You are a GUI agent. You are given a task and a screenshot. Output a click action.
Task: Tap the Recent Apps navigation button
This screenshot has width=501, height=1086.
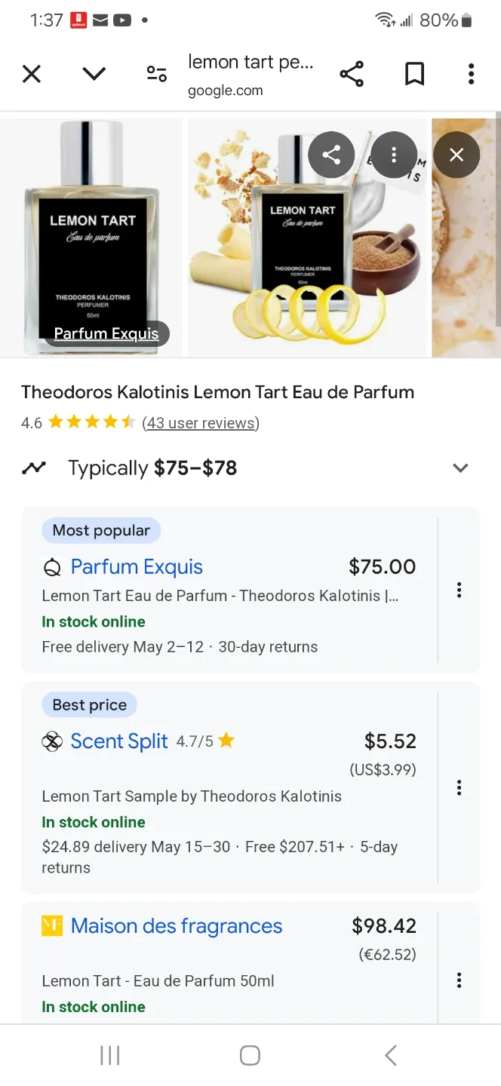pyautogui.click(x=109, y=1055)
